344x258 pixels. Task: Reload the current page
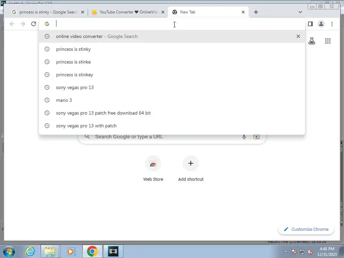click(33, 24)
